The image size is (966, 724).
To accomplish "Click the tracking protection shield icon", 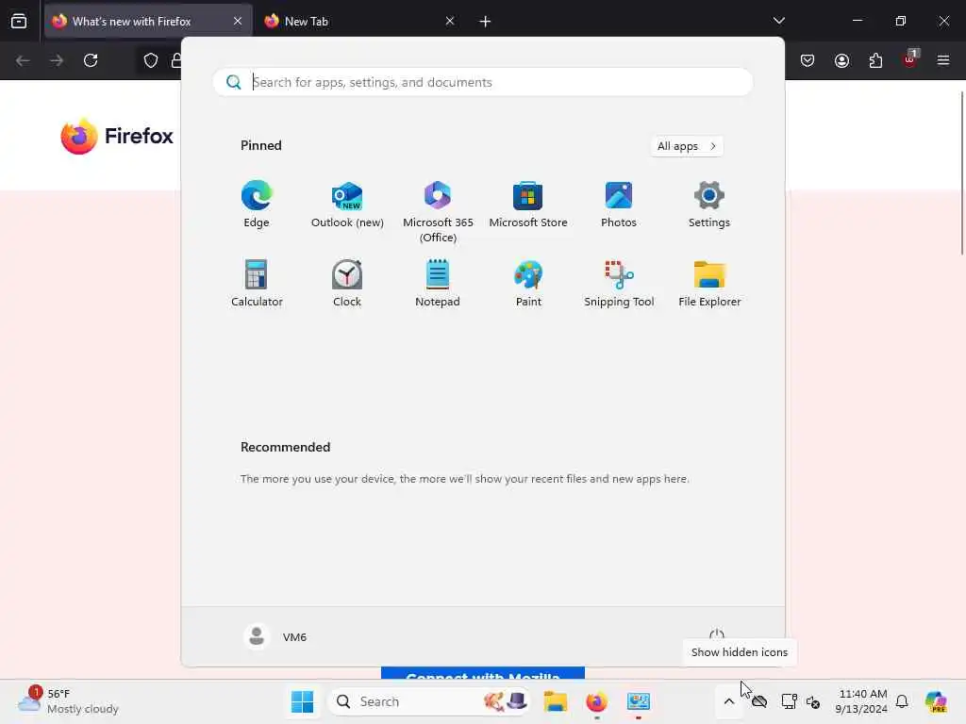I will click(x=151, y=60).
